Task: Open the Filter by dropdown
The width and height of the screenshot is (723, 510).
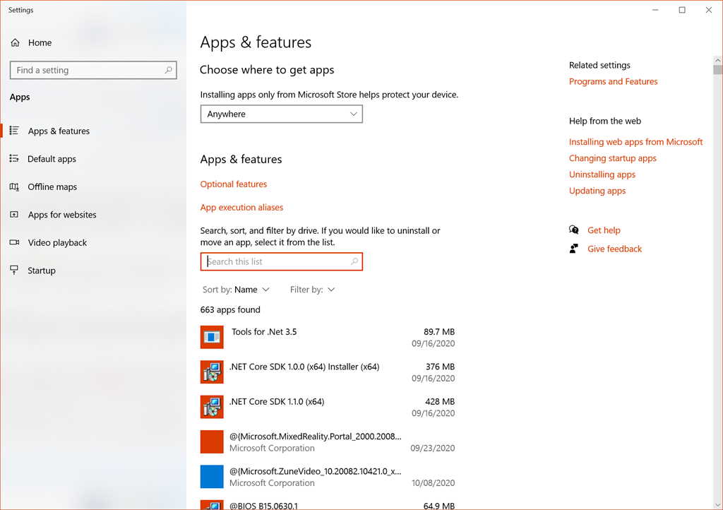Action: pos(312,290)
